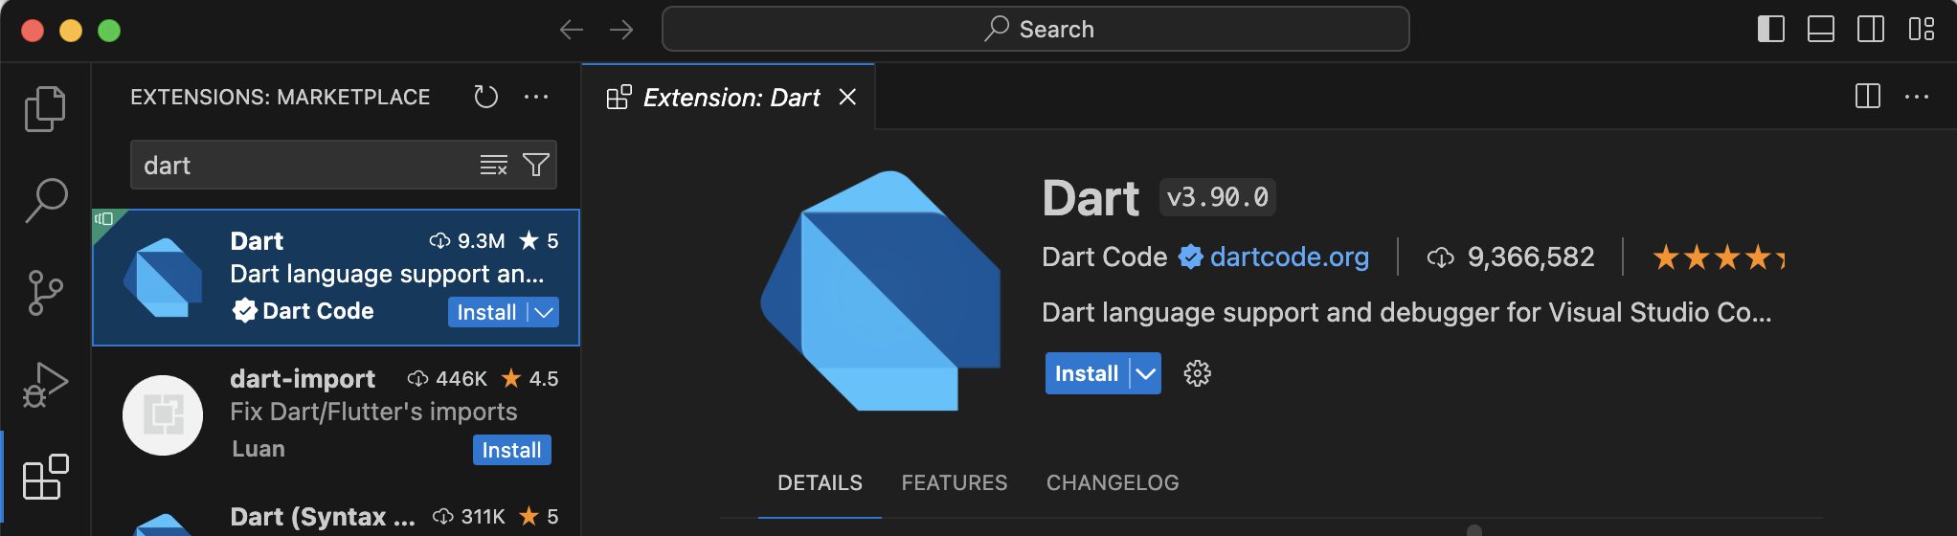
Task: Click the v3.90.0 version badge
Action: 1218,197
